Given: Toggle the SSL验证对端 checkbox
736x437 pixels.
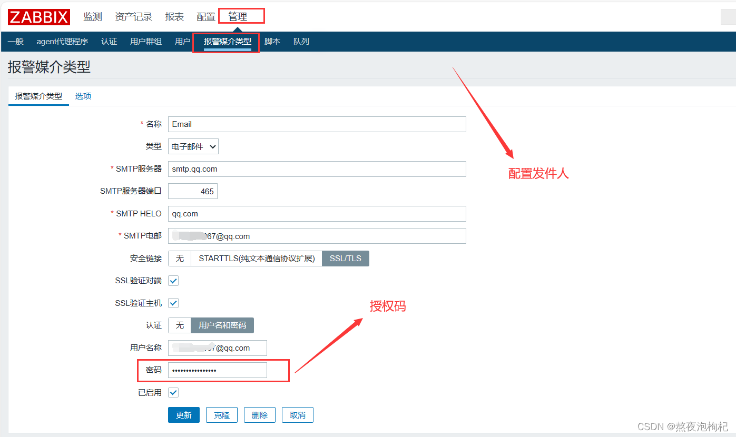Looking at the screenshot, I should coord(173,281).
